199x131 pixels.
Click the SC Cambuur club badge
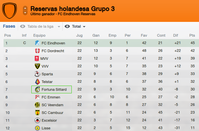click(37, 113)
